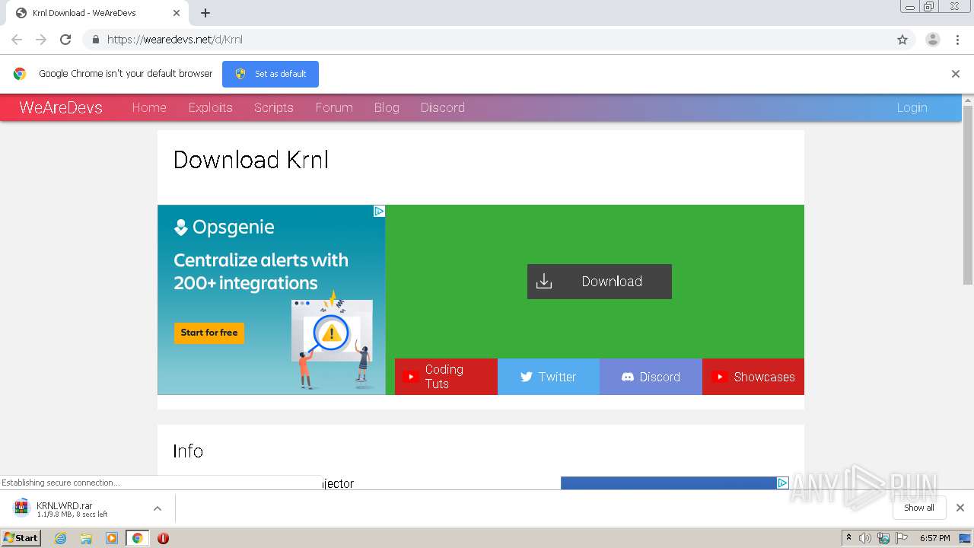The width and height of the screenshot is (974, 548).
Task: Open the Forum menu item
Action: point(334,107)
